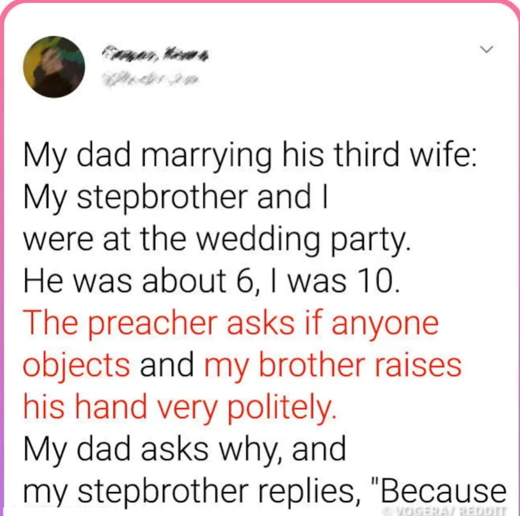Click the red word "objects"
Screen dimensions: 520x516
pos(77,365)
